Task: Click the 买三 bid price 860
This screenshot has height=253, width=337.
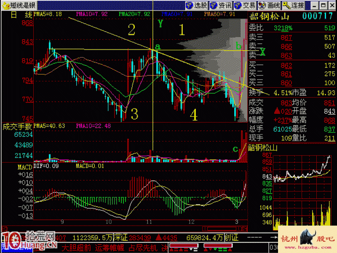Action: (286, 83)
